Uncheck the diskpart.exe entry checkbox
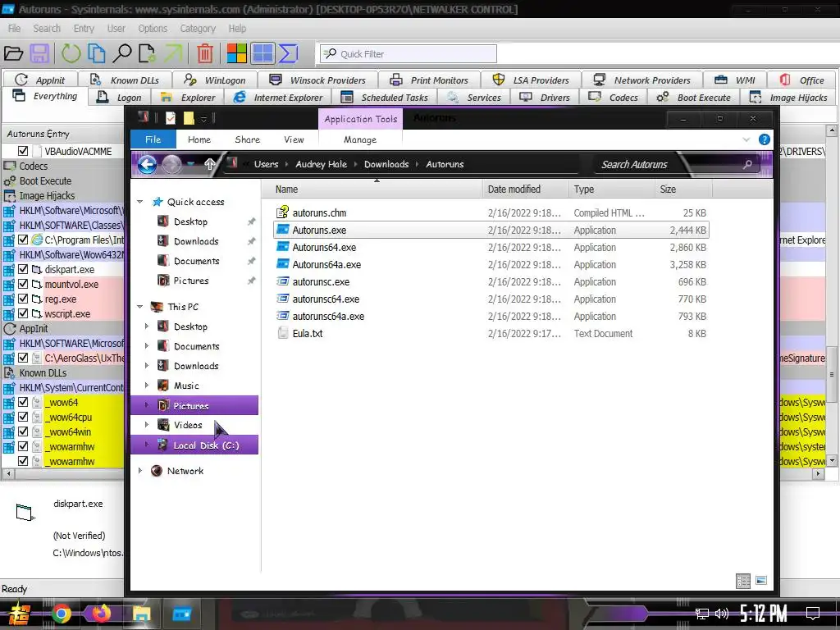This screenshot has height=630, width=840. (23, 269)
